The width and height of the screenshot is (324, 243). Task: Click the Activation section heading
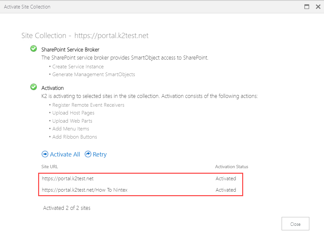[x=52, y=88]
